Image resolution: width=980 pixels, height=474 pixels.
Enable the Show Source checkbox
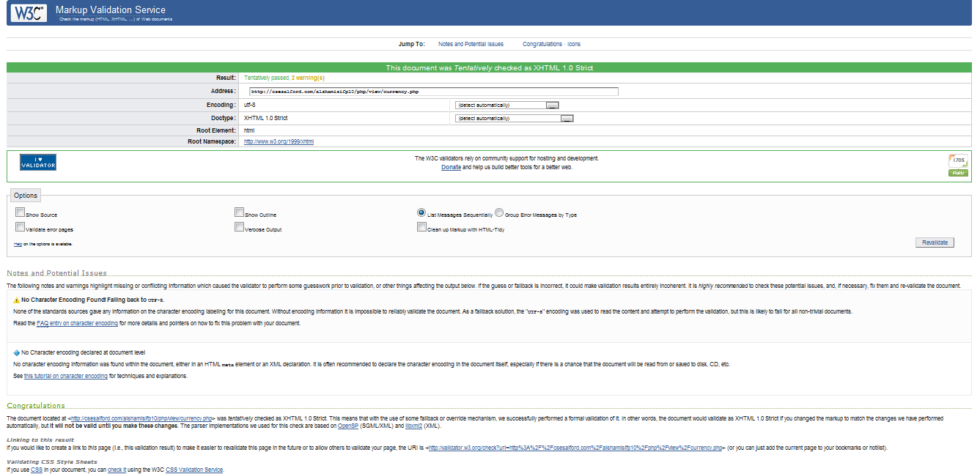(x=20, y=212)
